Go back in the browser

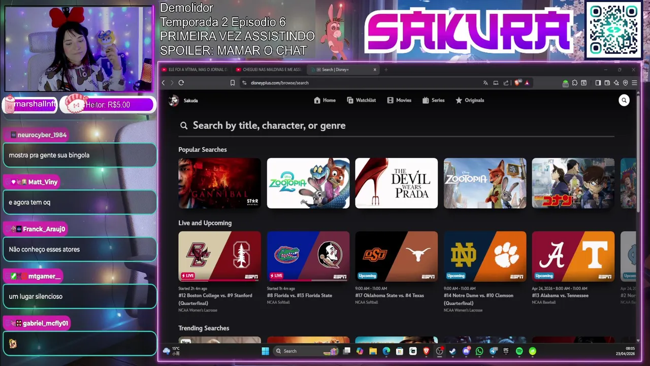(x=164, y=83)
